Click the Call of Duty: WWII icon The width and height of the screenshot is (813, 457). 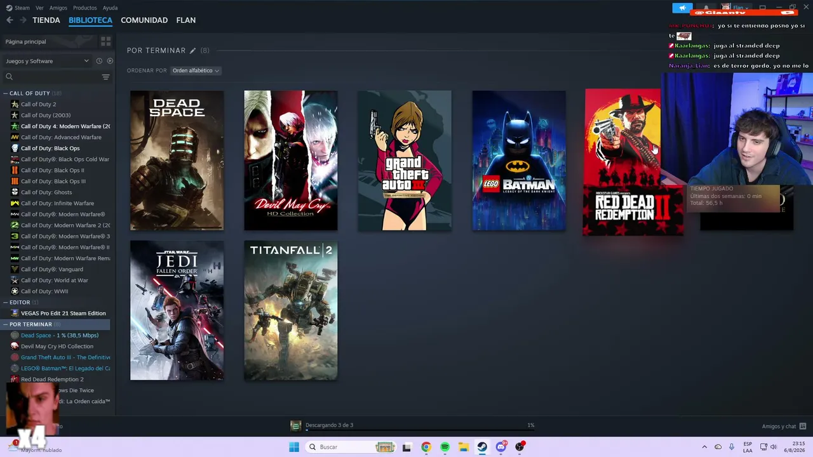click(x=15, y=291)
